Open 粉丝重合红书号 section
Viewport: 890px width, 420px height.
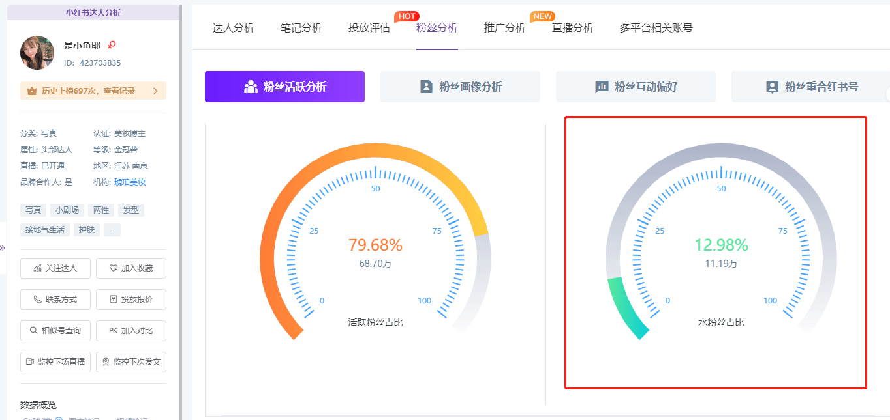(810, 87)
